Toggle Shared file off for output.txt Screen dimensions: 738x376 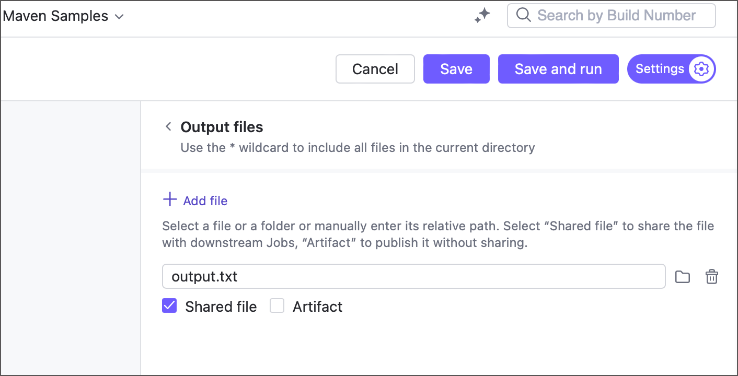(169, 305)
